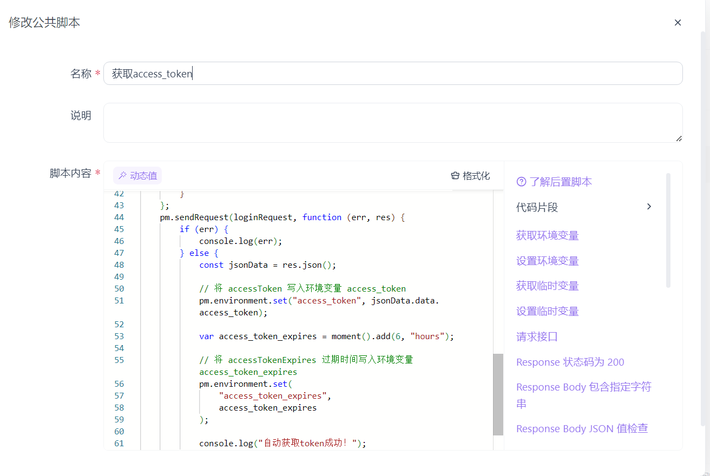Open the 了解后置脚本 help link

[x=560, y=182]
